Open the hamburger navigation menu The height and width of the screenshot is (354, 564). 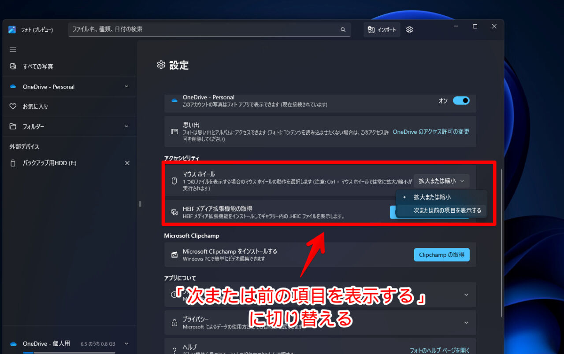click(x=13, y=50)
